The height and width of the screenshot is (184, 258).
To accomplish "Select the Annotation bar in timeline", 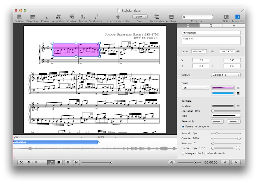I will point(56,142).
